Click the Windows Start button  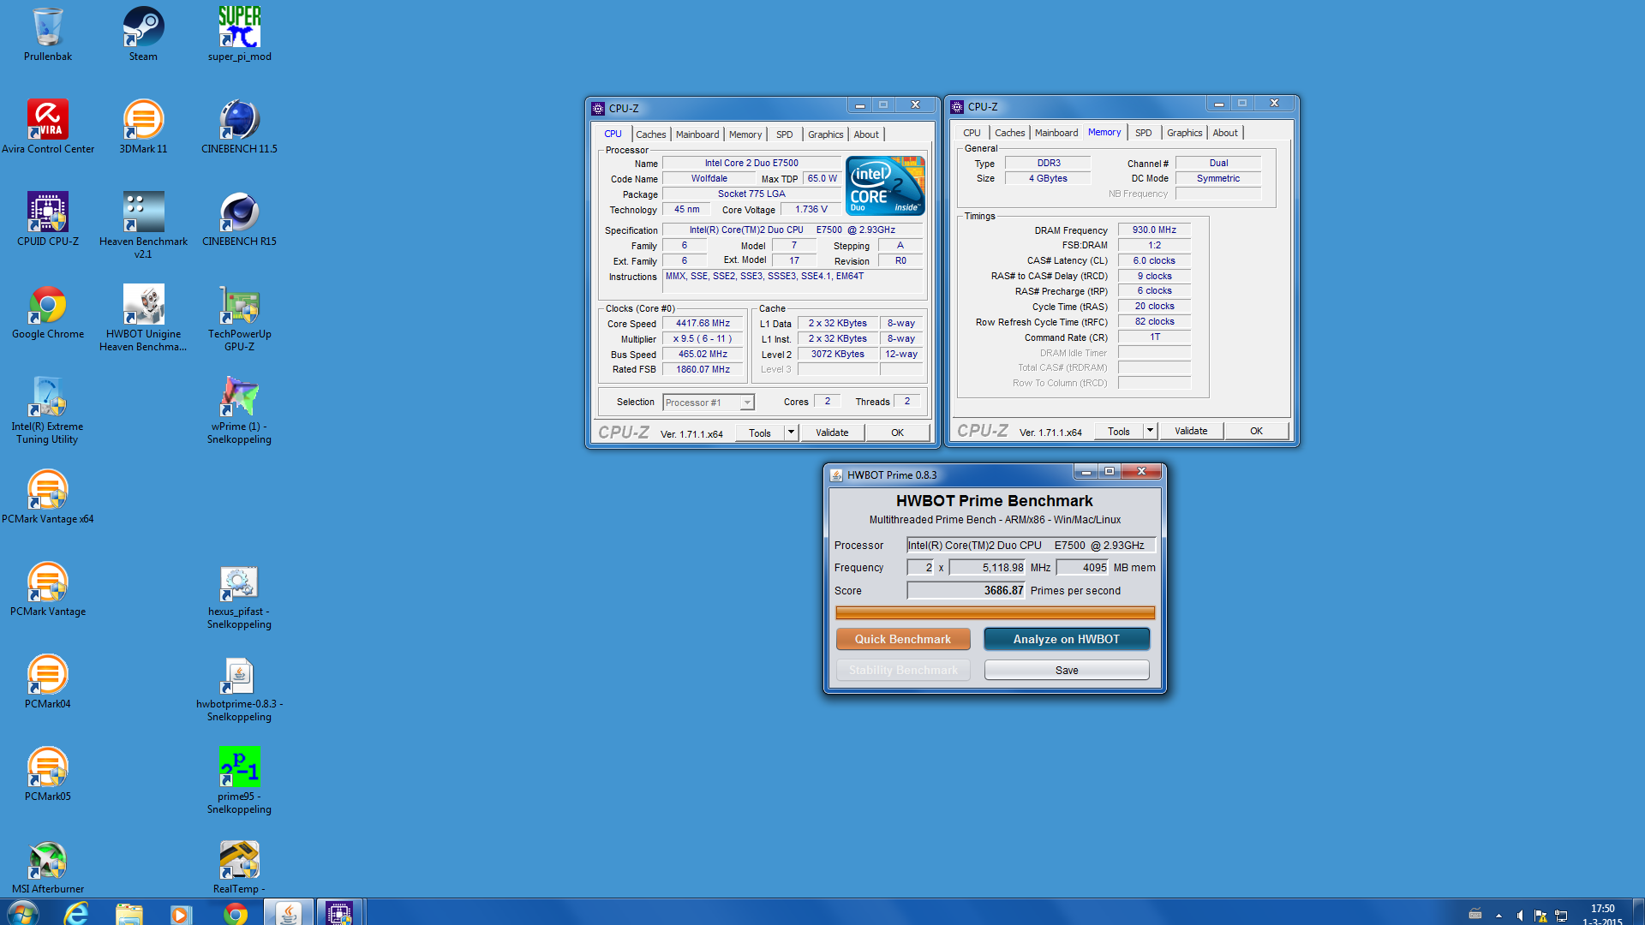point(22,913)
